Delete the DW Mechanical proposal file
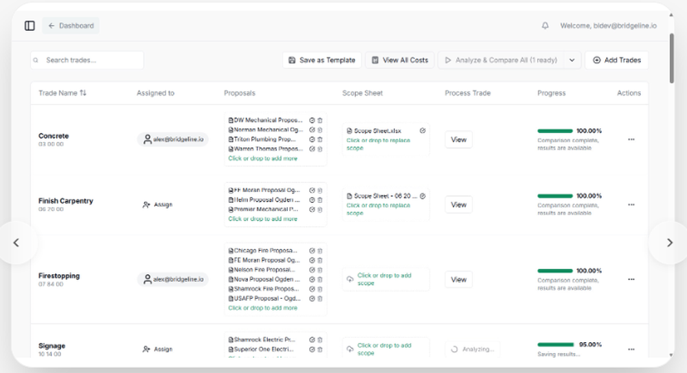 [x=320, y=120]
